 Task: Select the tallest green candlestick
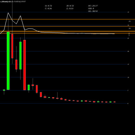tap(8, 61)
